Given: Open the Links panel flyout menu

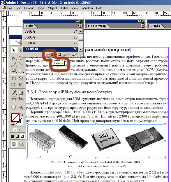Looking at the screenshot, I should point(80,26).
